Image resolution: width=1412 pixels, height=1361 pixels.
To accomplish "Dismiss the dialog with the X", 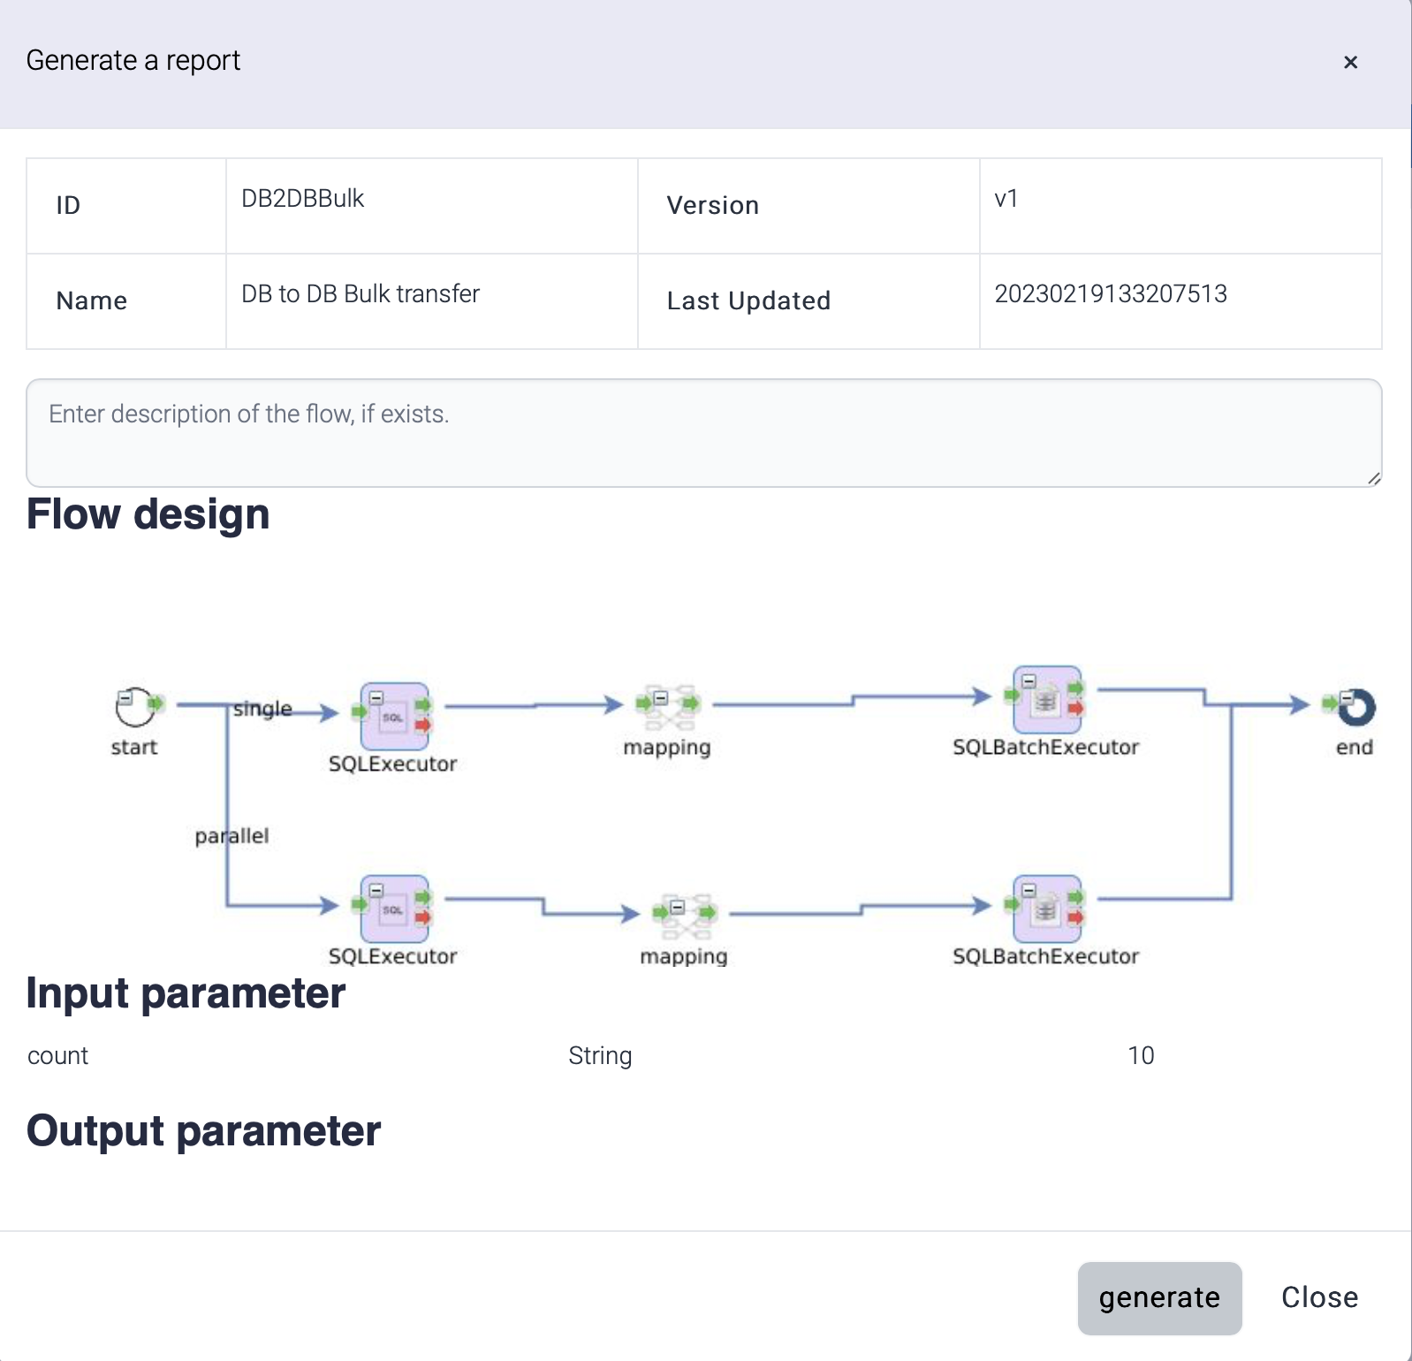I will tap(1350, 62).
